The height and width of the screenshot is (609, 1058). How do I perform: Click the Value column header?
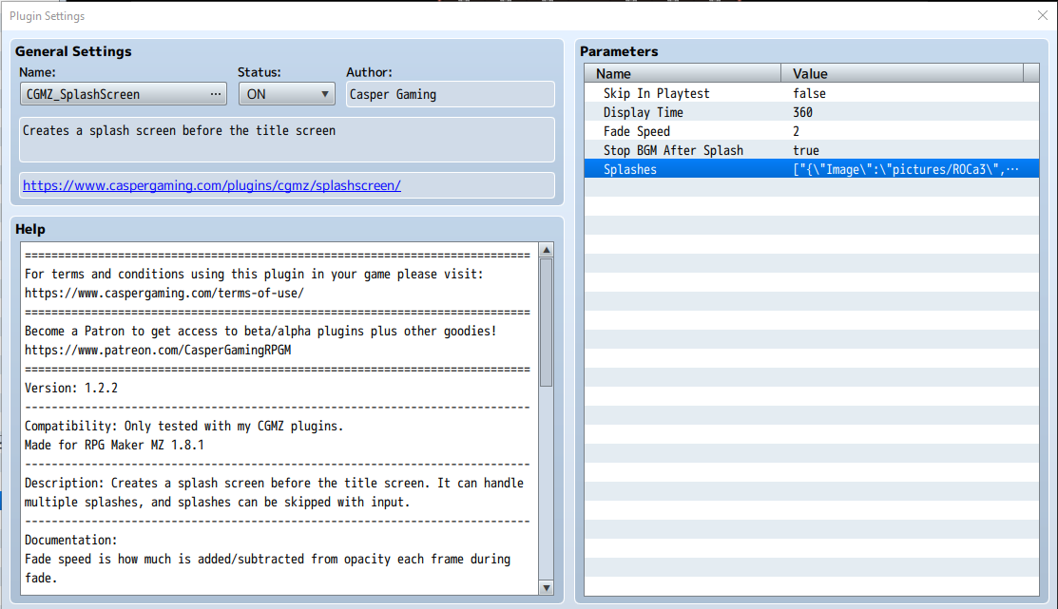901,73
